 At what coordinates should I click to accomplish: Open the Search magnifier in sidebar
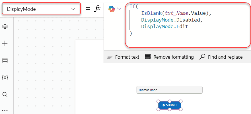pos(5,94)
